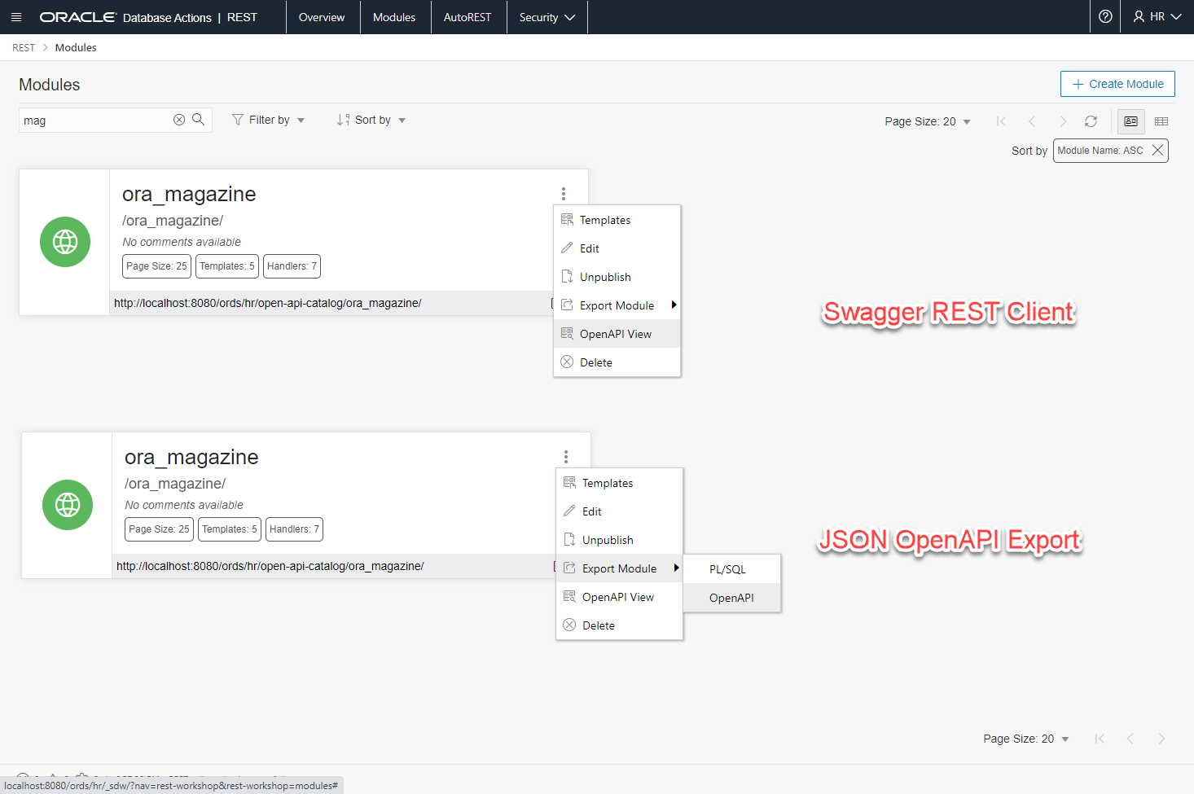
Task: Click the Create Module button
Action: [x=1117, y=84]
